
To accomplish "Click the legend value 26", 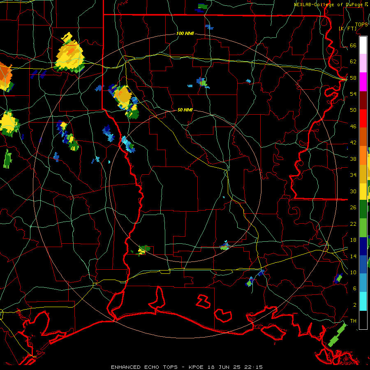I will click(353, 208).
